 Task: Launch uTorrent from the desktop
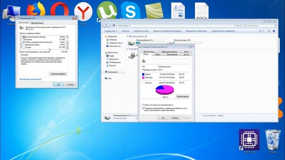(107, 10)
